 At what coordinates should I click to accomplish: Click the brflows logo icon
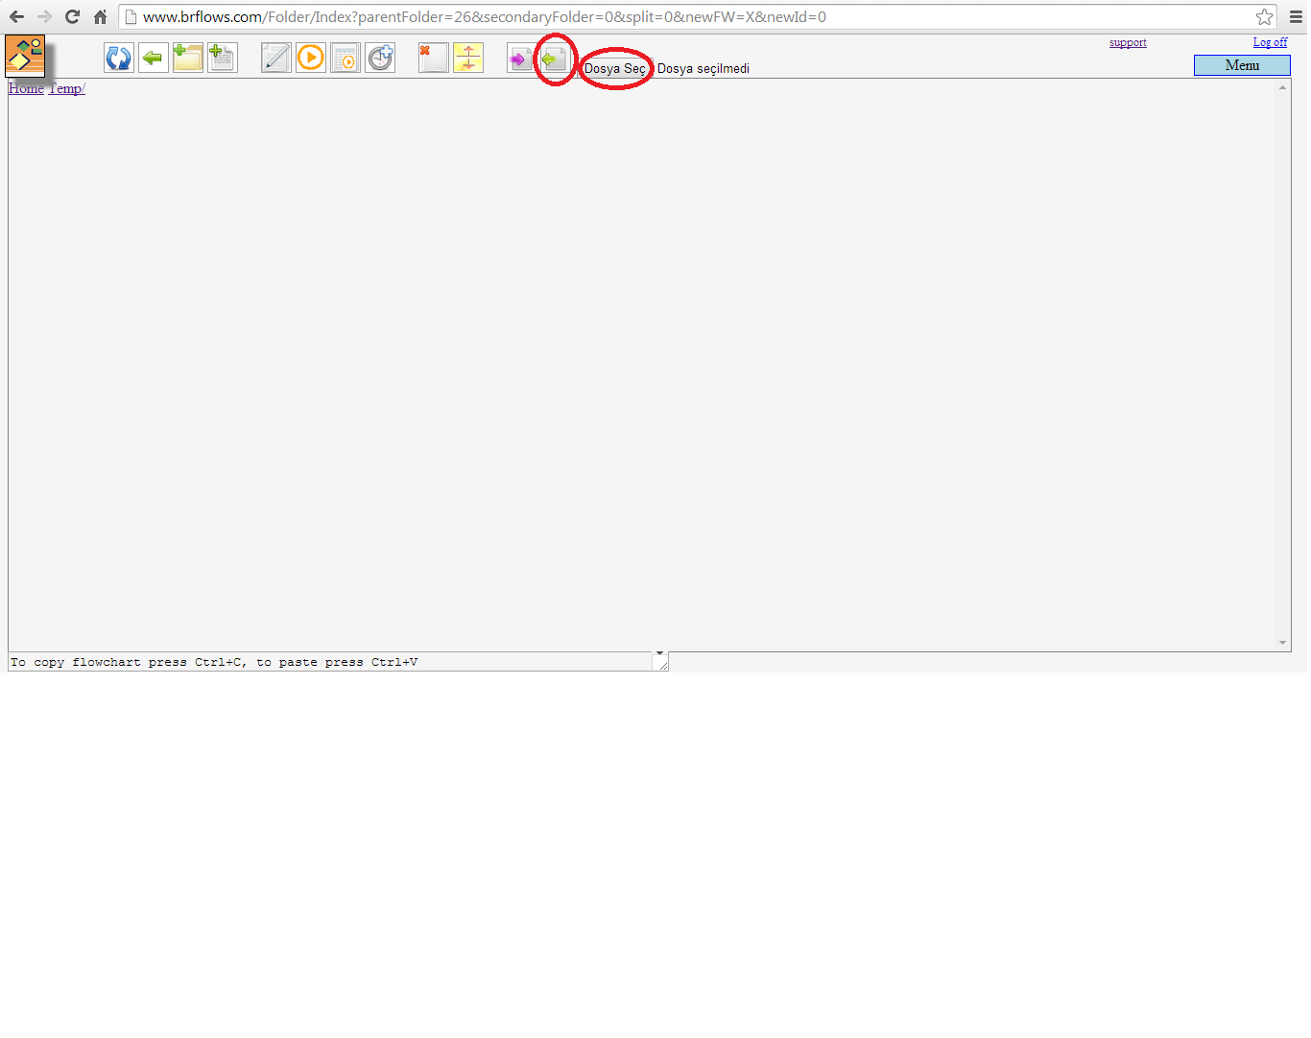tap(25, 56)
